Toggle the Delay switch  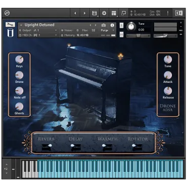(76, 147)
